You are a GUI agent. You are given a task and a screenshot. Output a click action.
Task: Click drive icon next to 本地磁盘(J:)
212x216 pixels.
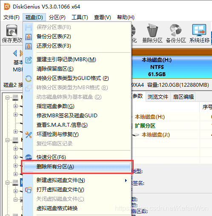click(x=136, y=135)
